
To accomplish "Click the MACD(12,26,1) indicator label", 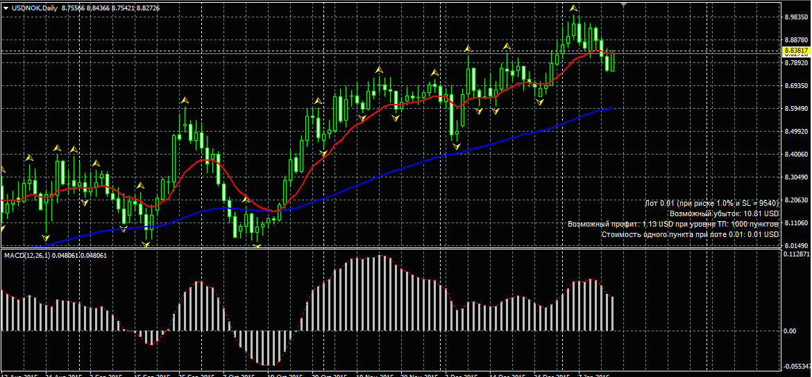I will [26, 256].
